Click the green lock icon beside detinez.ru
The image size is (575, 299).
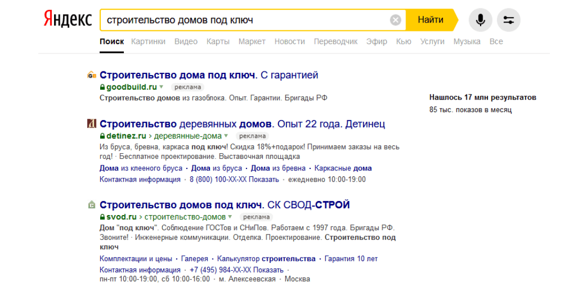pos(103,136)
